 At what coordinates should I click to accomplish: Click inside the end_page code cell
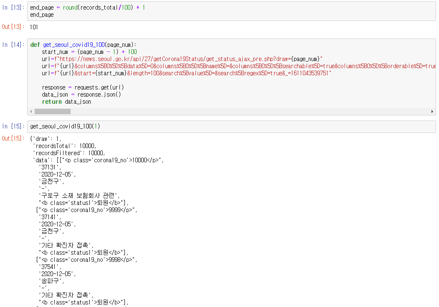click(x=231, y=11)
